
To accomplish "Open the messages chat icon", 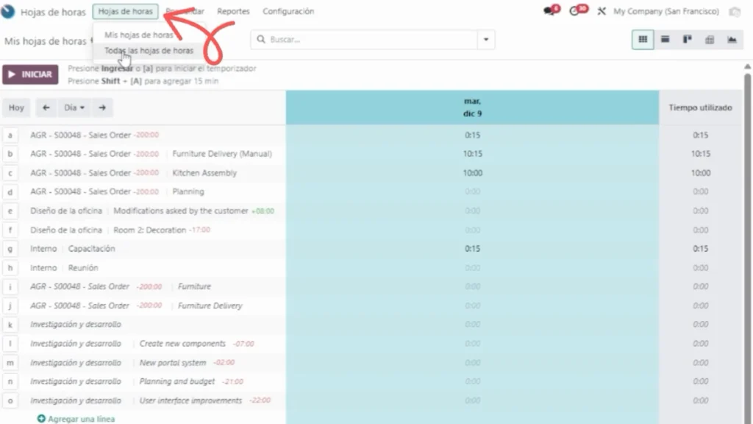I will (x=548, y=11).
